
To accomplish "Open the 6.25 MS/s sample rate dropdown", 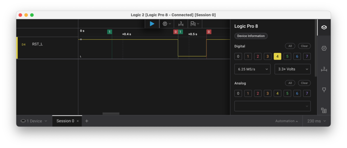I will point(252,69).
